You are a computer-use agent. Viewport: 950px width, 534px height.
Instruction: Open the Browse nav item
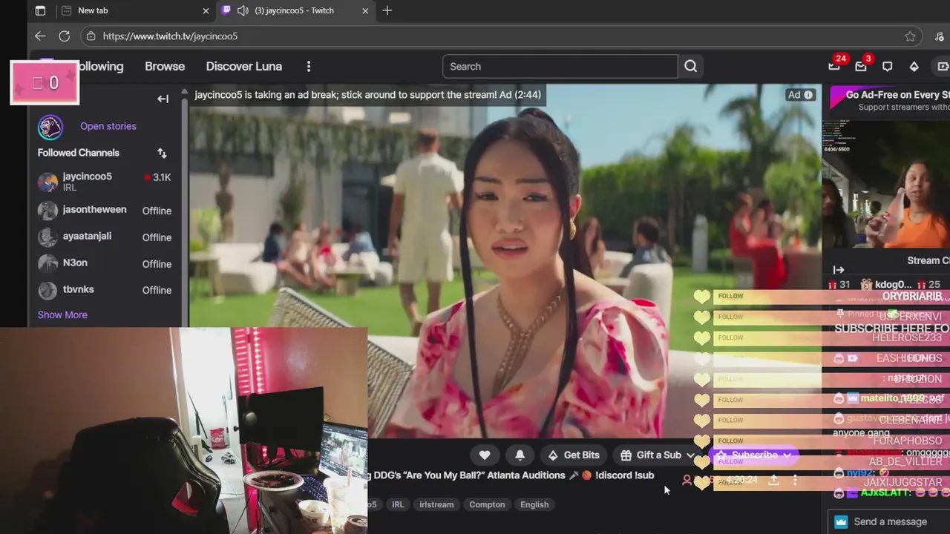click(165, 66)
